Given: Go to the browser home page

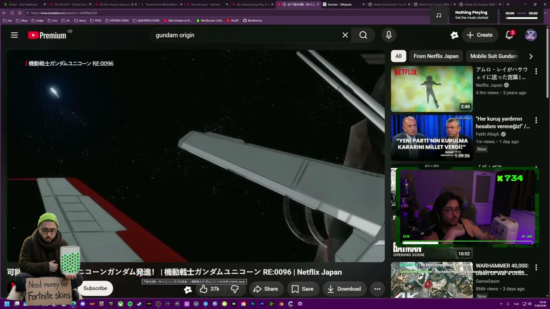Looking at the screenshot, I should tap(20, 13).
